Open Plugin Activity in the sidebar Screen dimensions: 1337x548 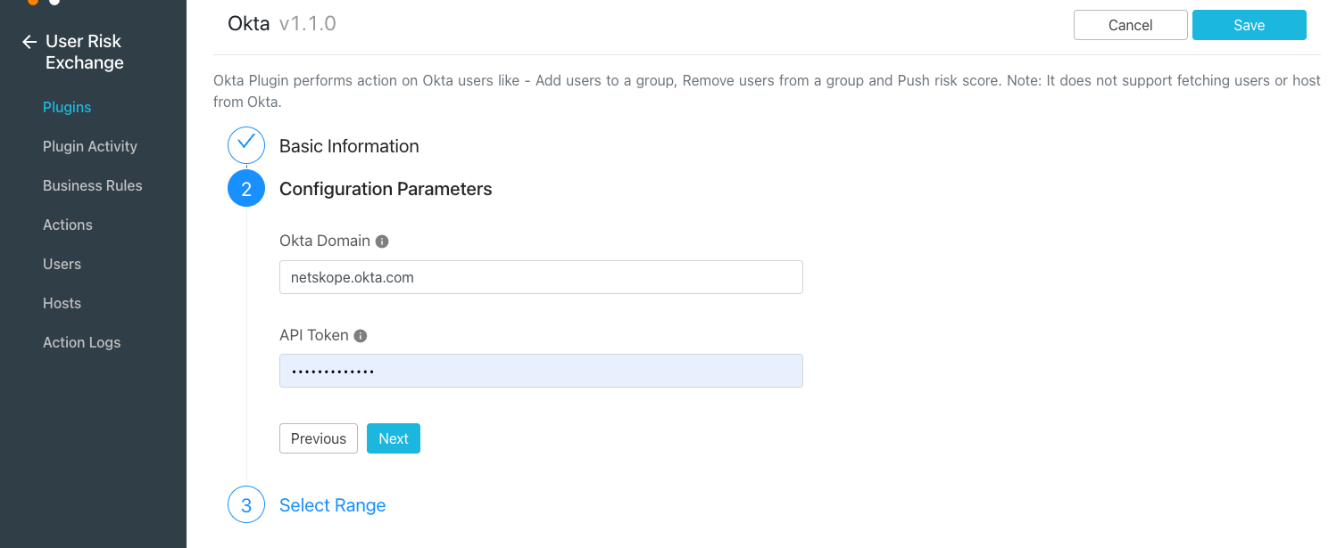click(90, 146)
